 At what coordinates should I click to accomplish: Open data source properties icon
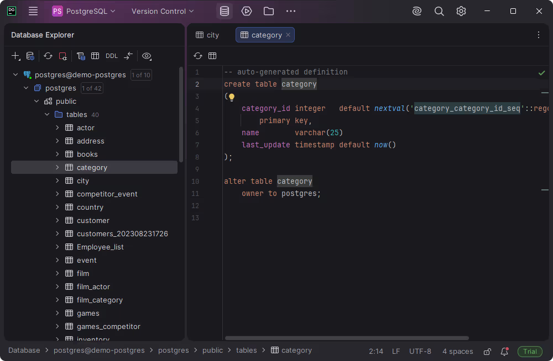click(x=30, y=56)
